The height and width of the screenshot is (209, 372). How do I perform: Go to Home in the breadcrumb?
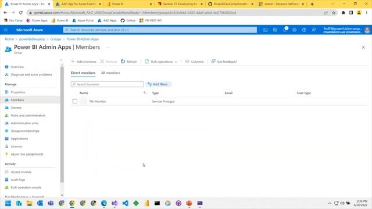click(x=9, y=39)
